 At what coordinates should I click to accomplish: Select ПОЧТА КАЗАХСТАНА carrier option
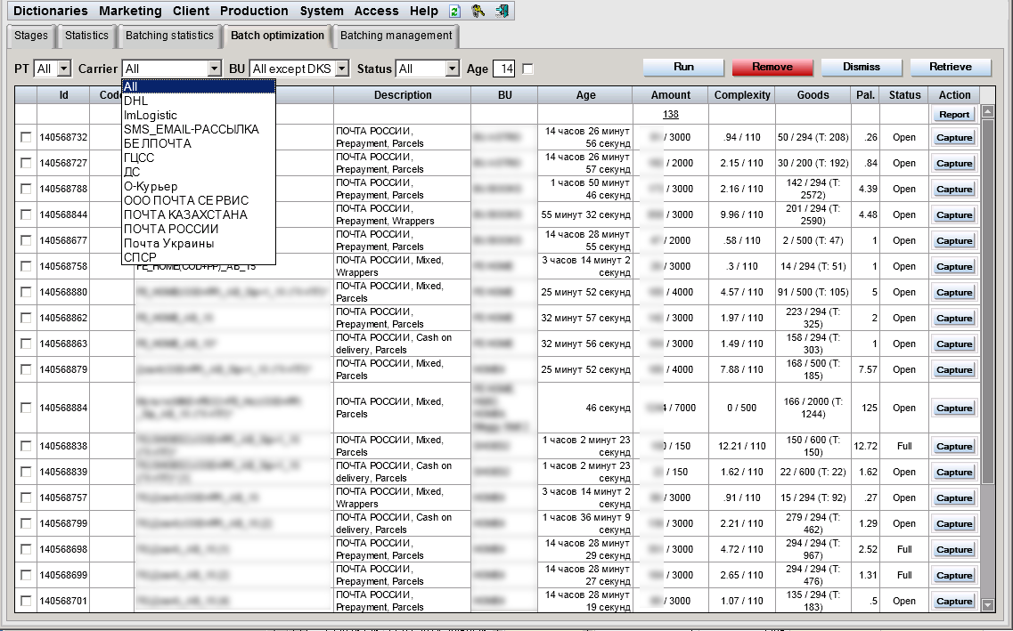coord(199,214)
